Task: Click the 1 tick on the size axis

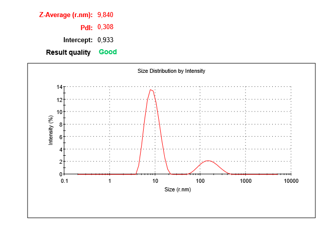Action: pos(109,181)
